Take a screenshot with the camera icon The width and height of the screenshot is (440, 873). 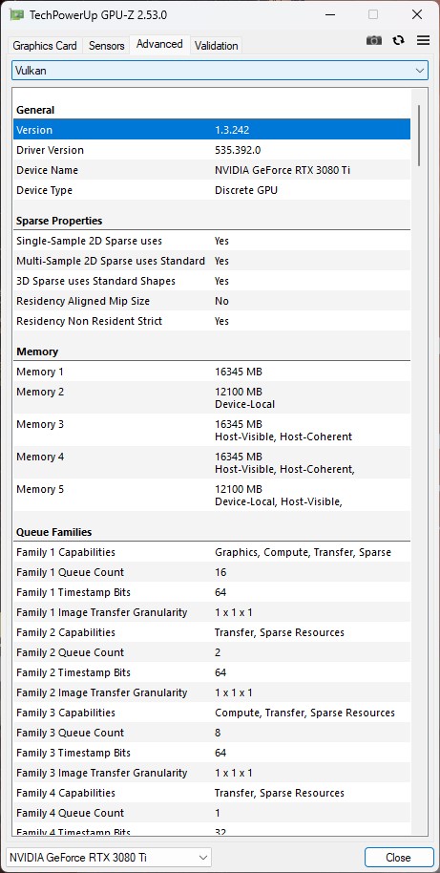(x=374, y=40)
